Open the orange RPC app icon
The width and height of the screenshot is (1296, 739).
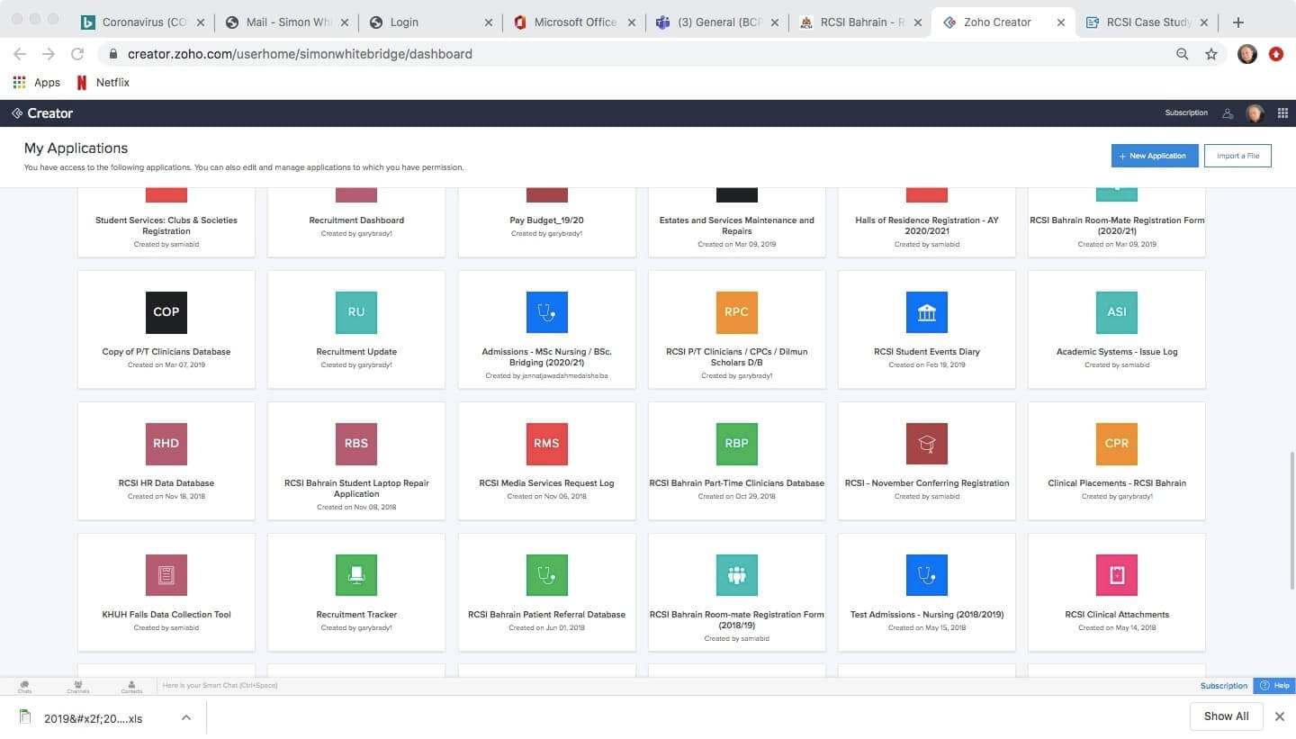[x=736, y=312]
